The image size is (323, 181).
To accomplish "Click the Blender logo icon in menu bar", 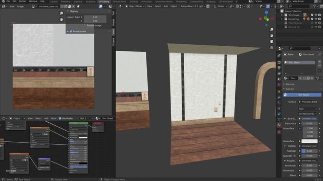I will tap(3, 1).
